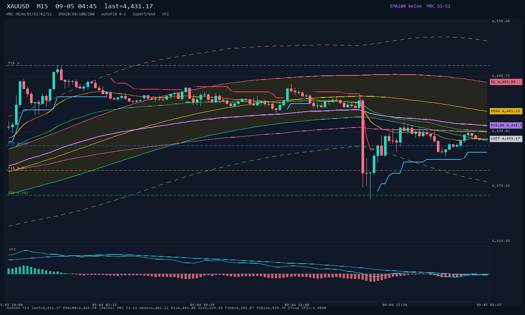Click the '09-05 04:45' time axis label
Image resolution: width=525 pixels, height=315 pixels.
click(489, 305)
